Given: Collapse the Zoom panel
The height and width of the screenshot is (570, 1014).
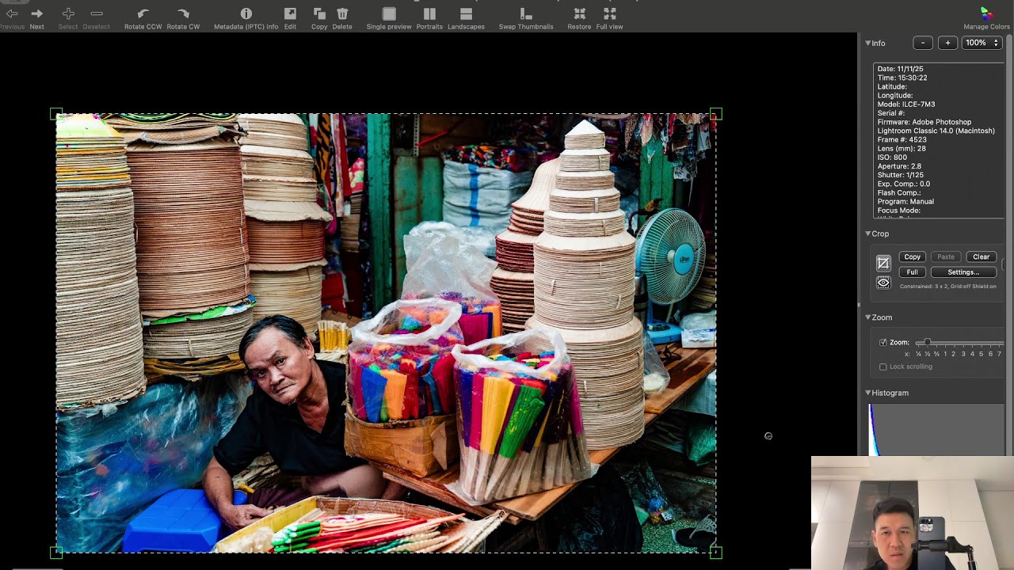Looking at the screenshot, I should coord(867,317).
